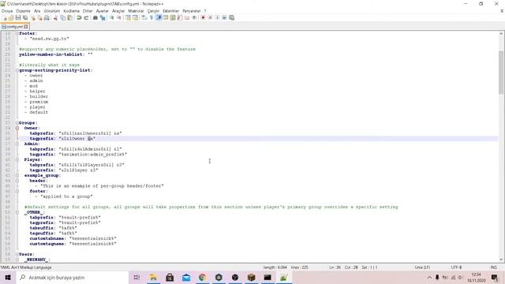Viewport: 505px width, 284px height.
Task: Toggle synchronized horizontal scrolling
Action: [x=135, y=17]
